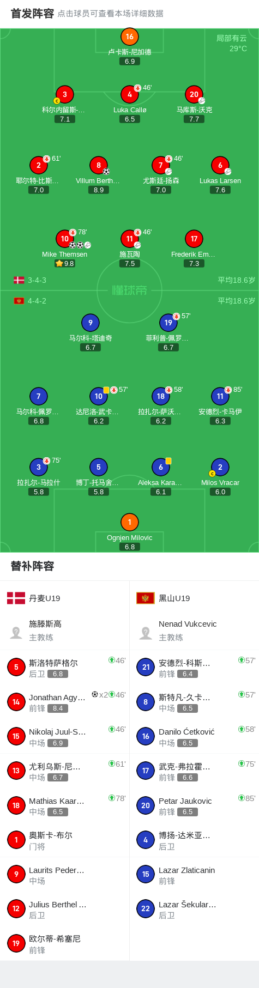The image size is (259, 988).
Task: Click Montenegro flag beside 4-4-2 formation
Action: [x=19, y=301]
